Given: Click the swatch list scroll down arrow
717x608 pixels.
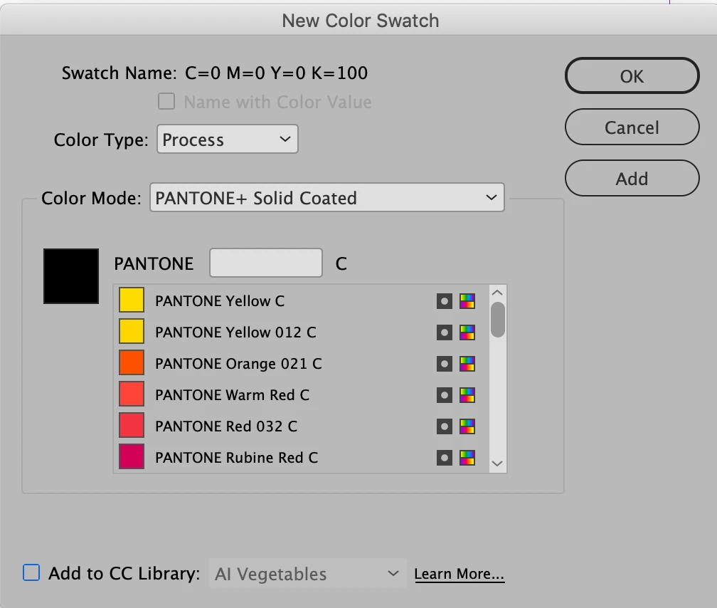Looking at the screenshot, I should 498,463.
